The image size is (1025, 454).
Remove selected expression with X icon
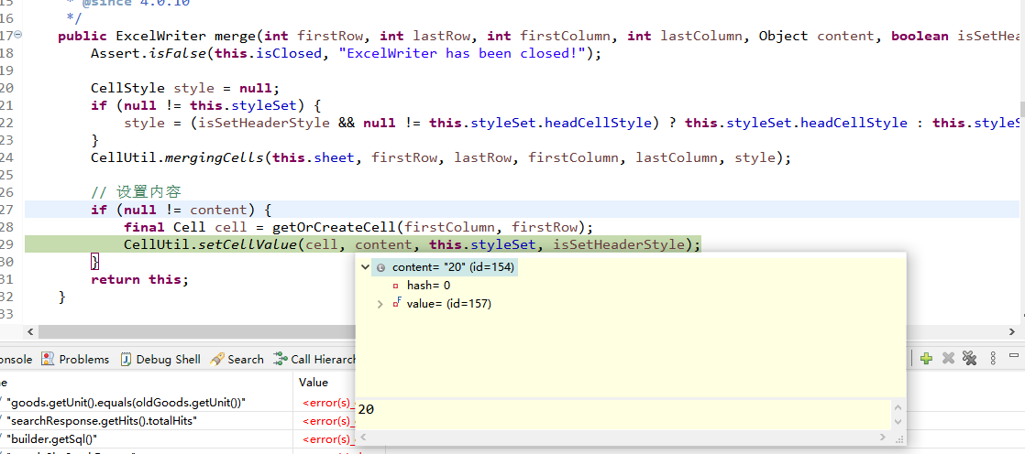click(949, 358)
